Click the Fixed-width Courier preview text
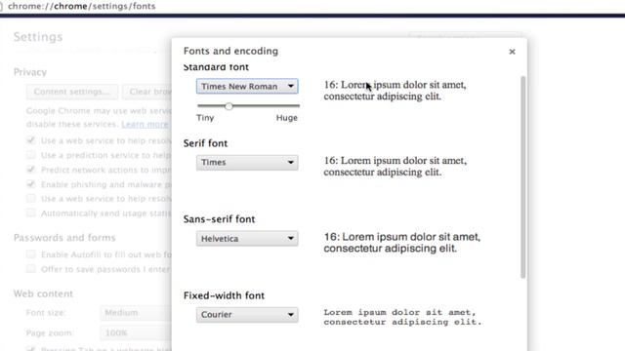The image size is (625, 351). (402, 317)
